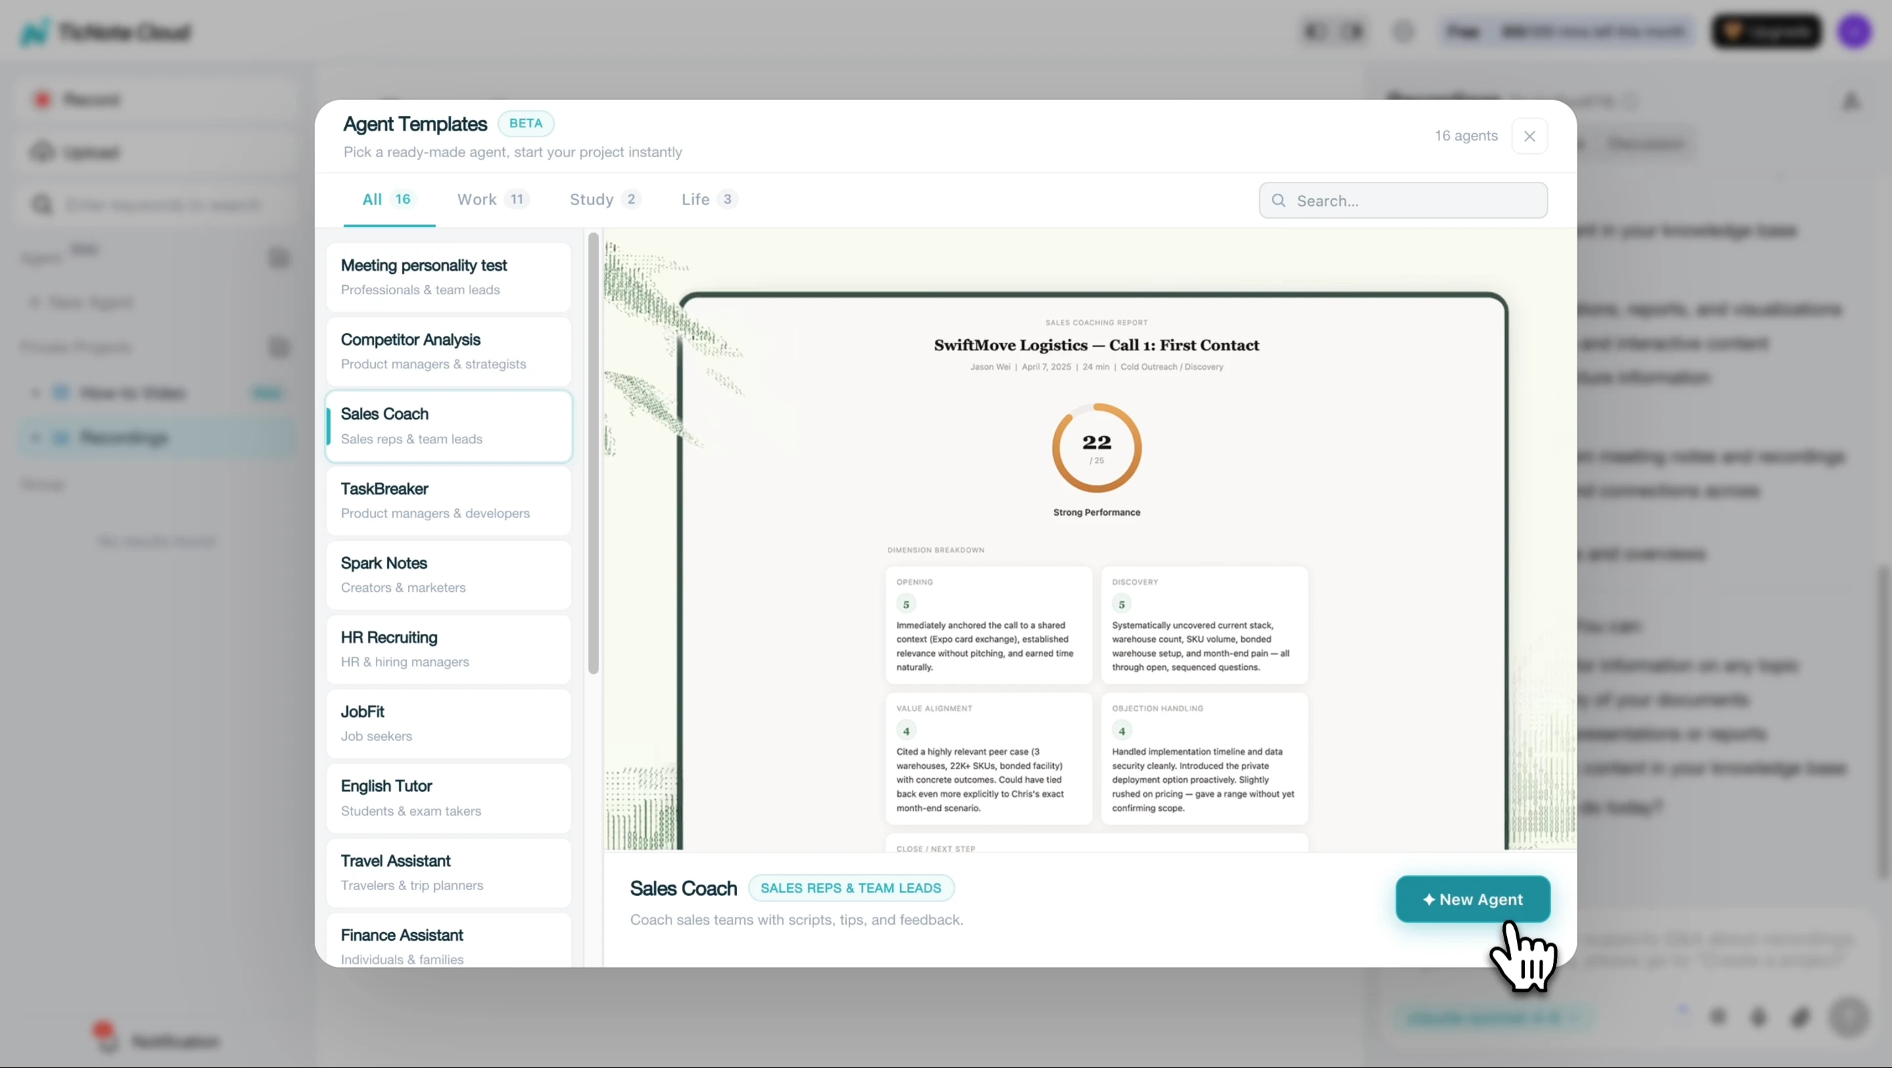Click the SALES REPS & TEAM LEADS tag

[x=851, y=888]
